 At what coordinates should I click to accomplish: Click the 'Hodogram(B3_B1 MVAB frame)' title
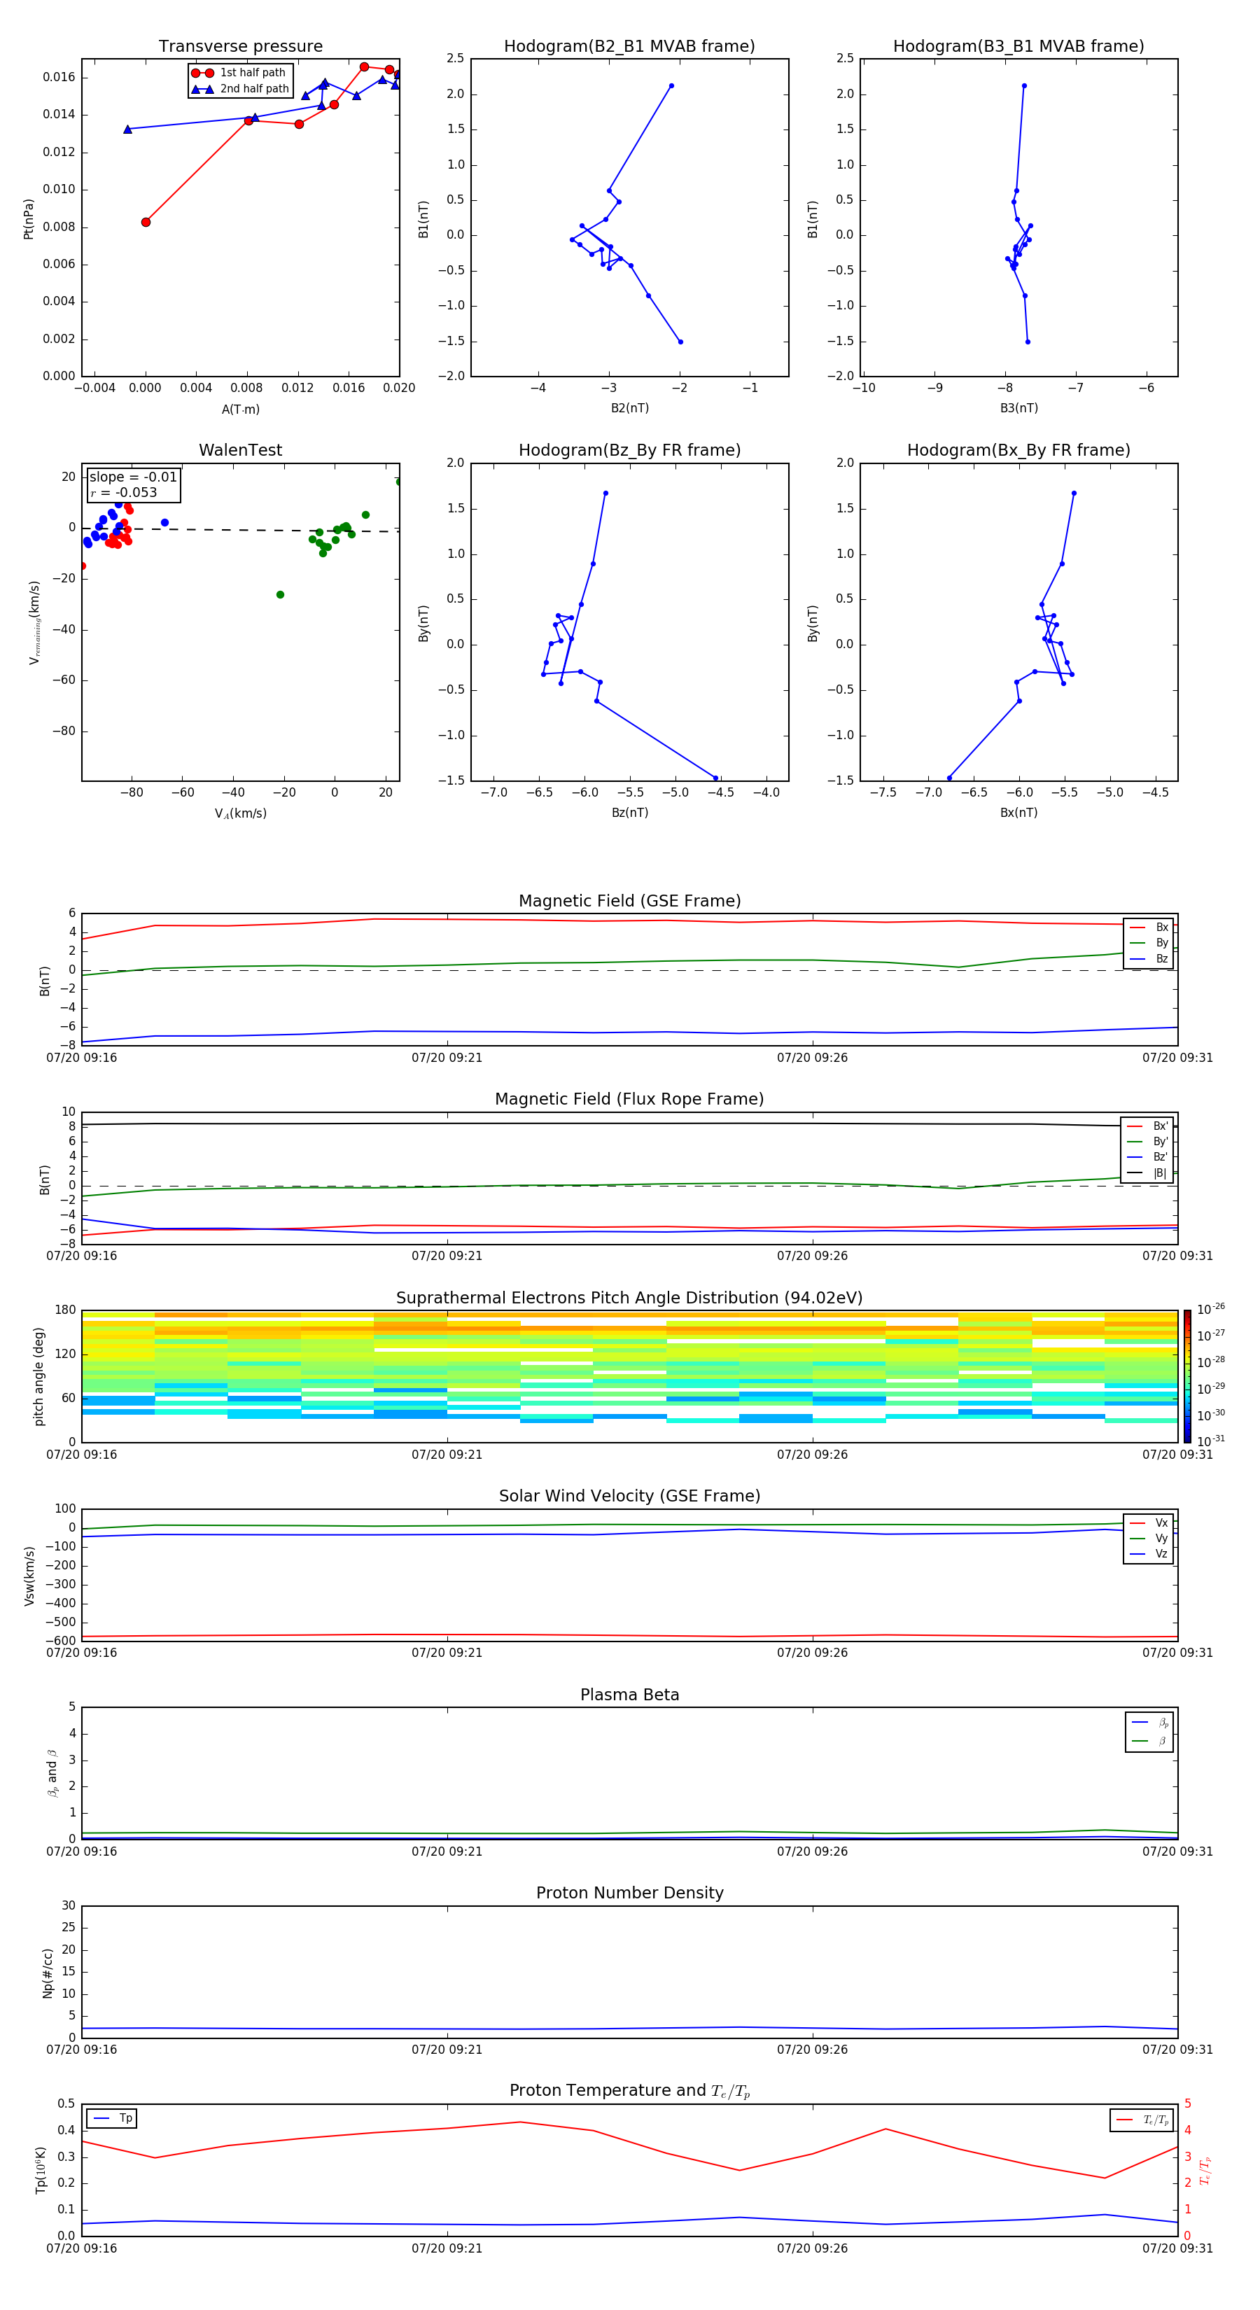coord(1018,45)
